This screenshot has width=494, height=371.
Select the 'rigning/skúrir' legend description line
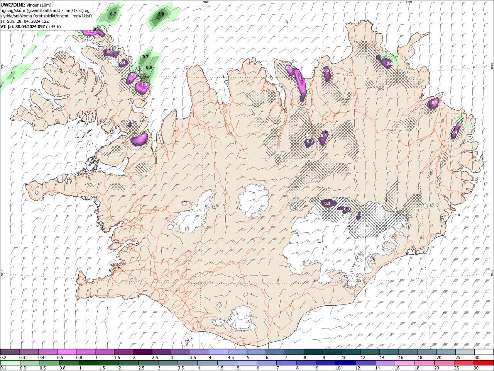point(46,10)
